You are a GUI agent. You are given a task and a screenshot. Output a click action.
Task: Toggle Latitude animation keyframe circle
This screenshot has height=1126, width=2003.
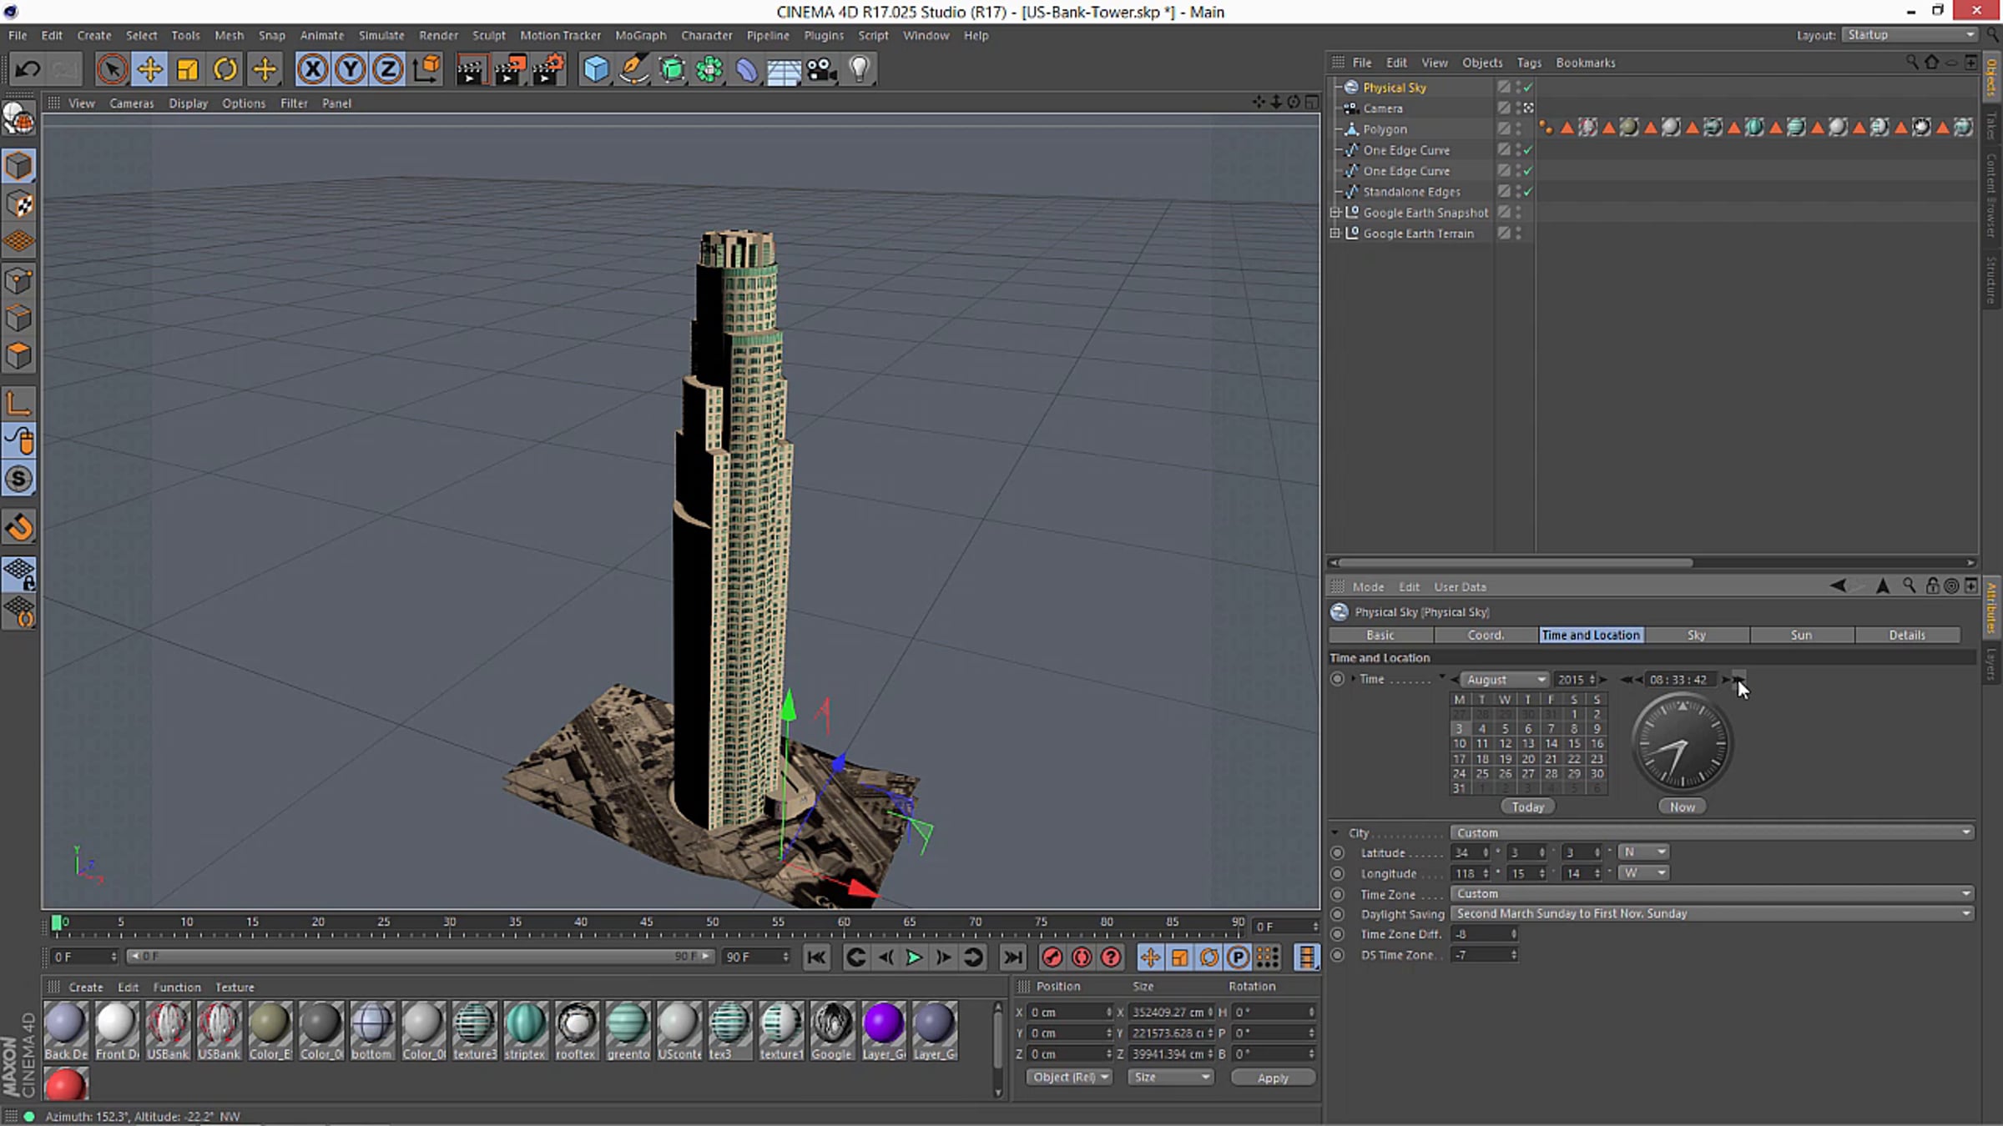click(1337, 852)
